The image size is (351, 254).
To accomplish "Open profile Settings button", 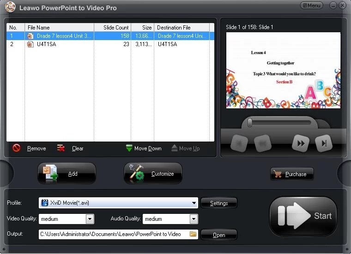I will coord(219,203).
